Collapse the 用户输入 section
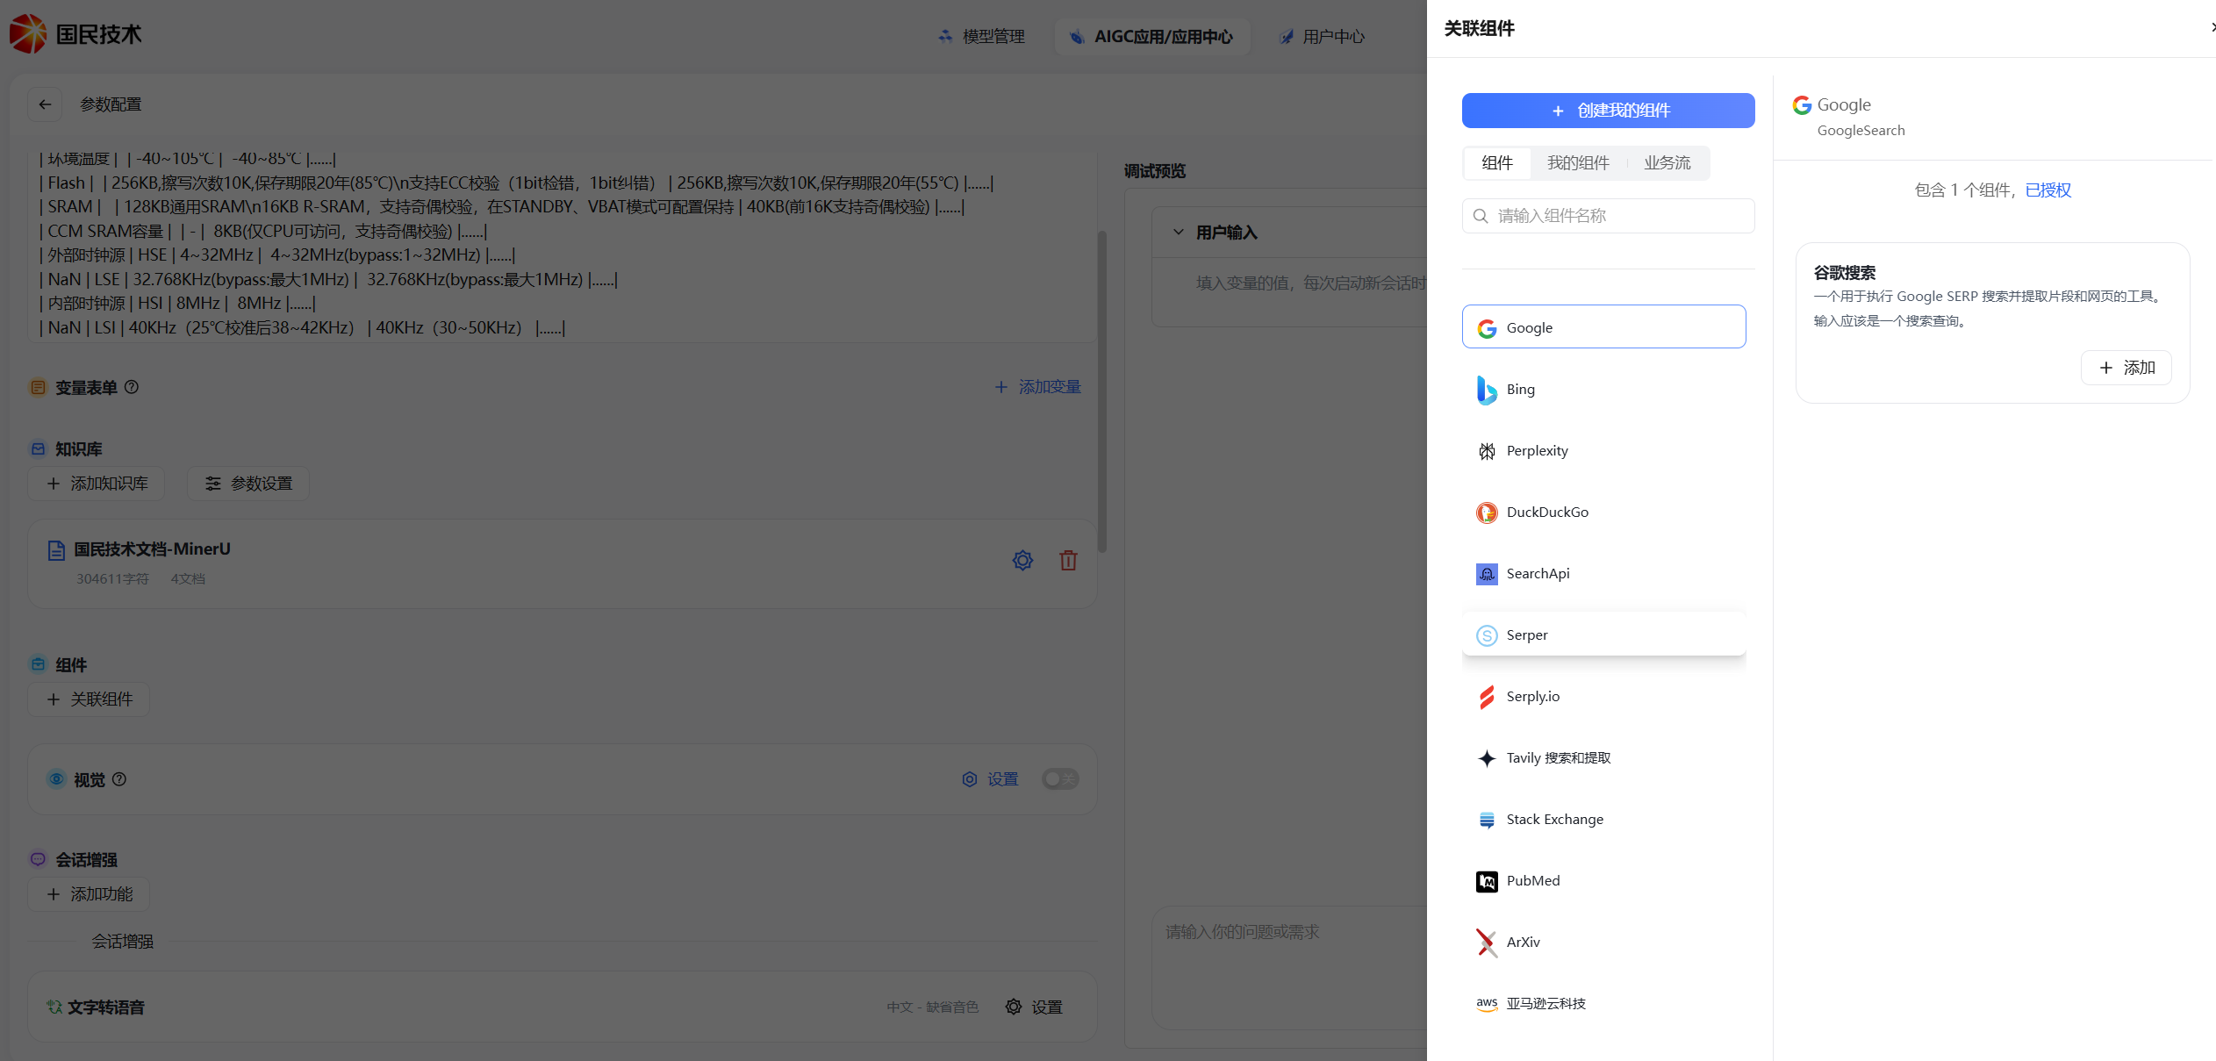 pos(1179,233)
